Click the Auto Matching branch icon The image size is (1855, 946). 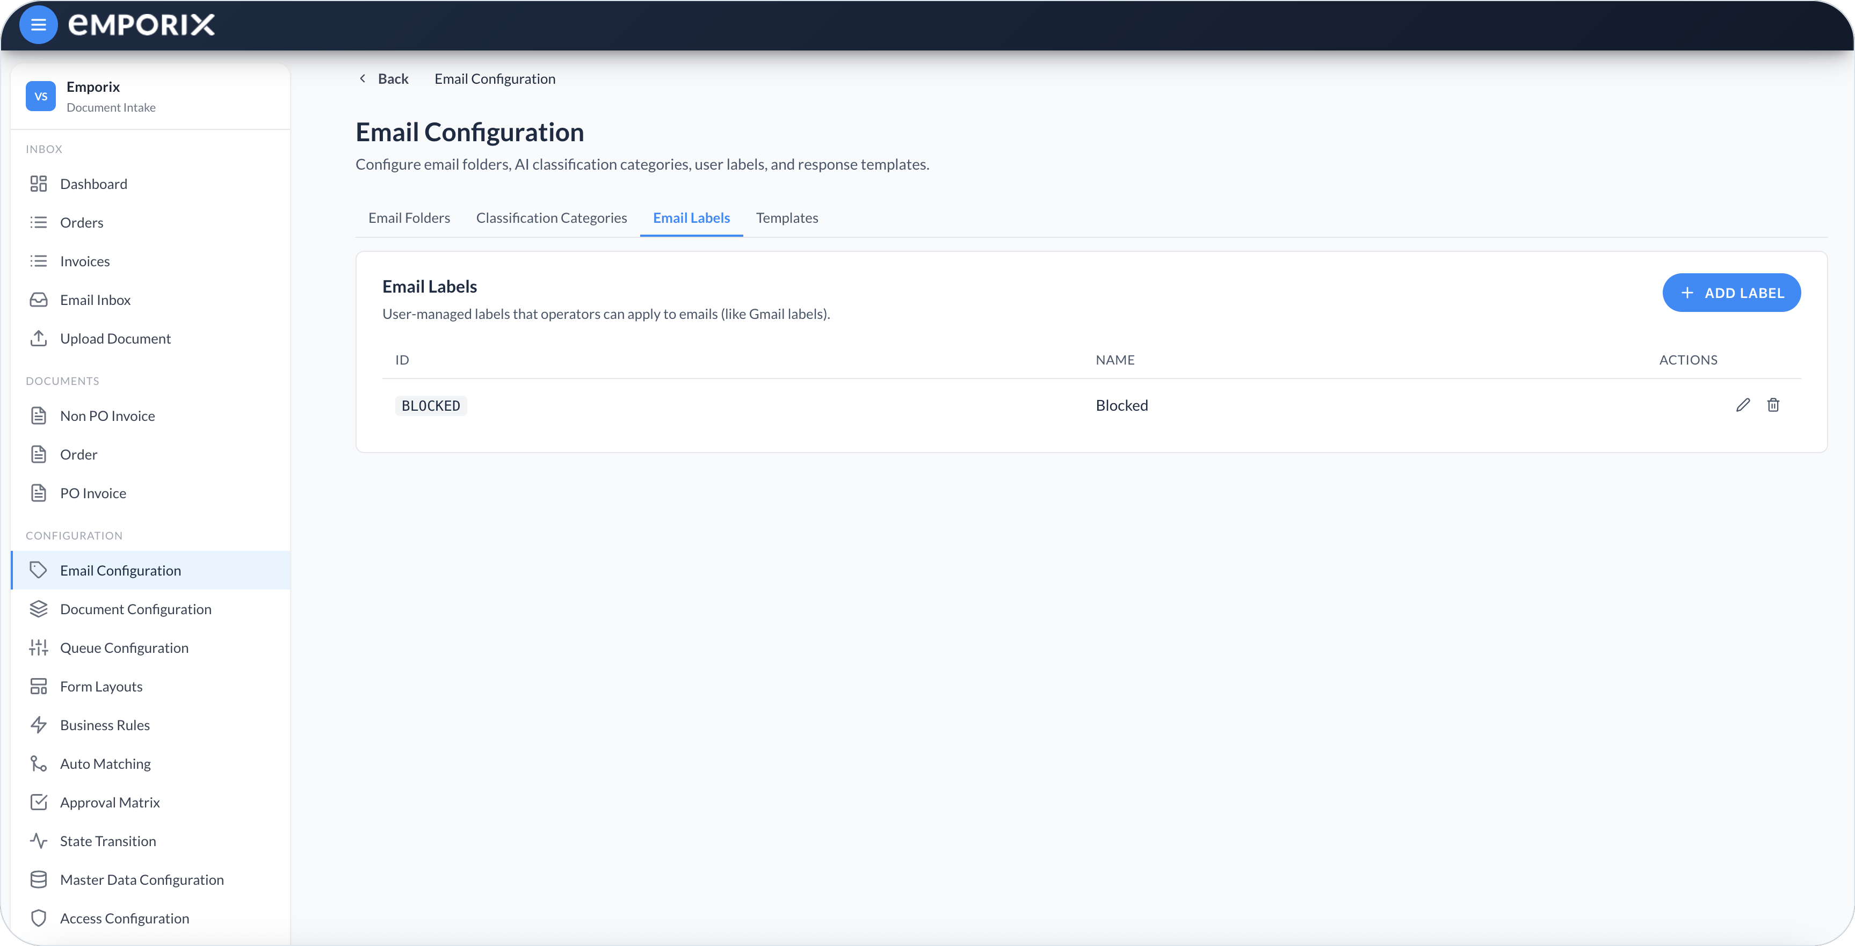(x=38, y=764)
